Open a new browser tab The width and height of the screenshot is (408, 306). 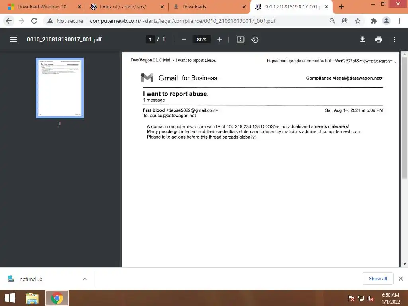(341, 7)
